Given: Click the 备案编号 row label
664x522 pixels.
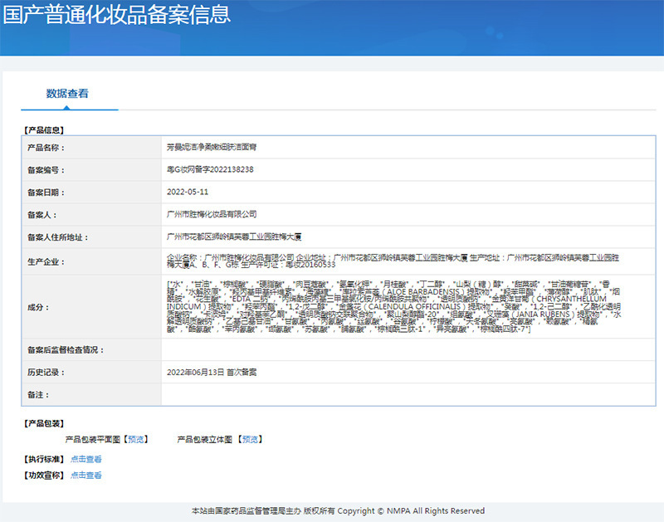Looking at the screenshot, I should click(46, 170).
